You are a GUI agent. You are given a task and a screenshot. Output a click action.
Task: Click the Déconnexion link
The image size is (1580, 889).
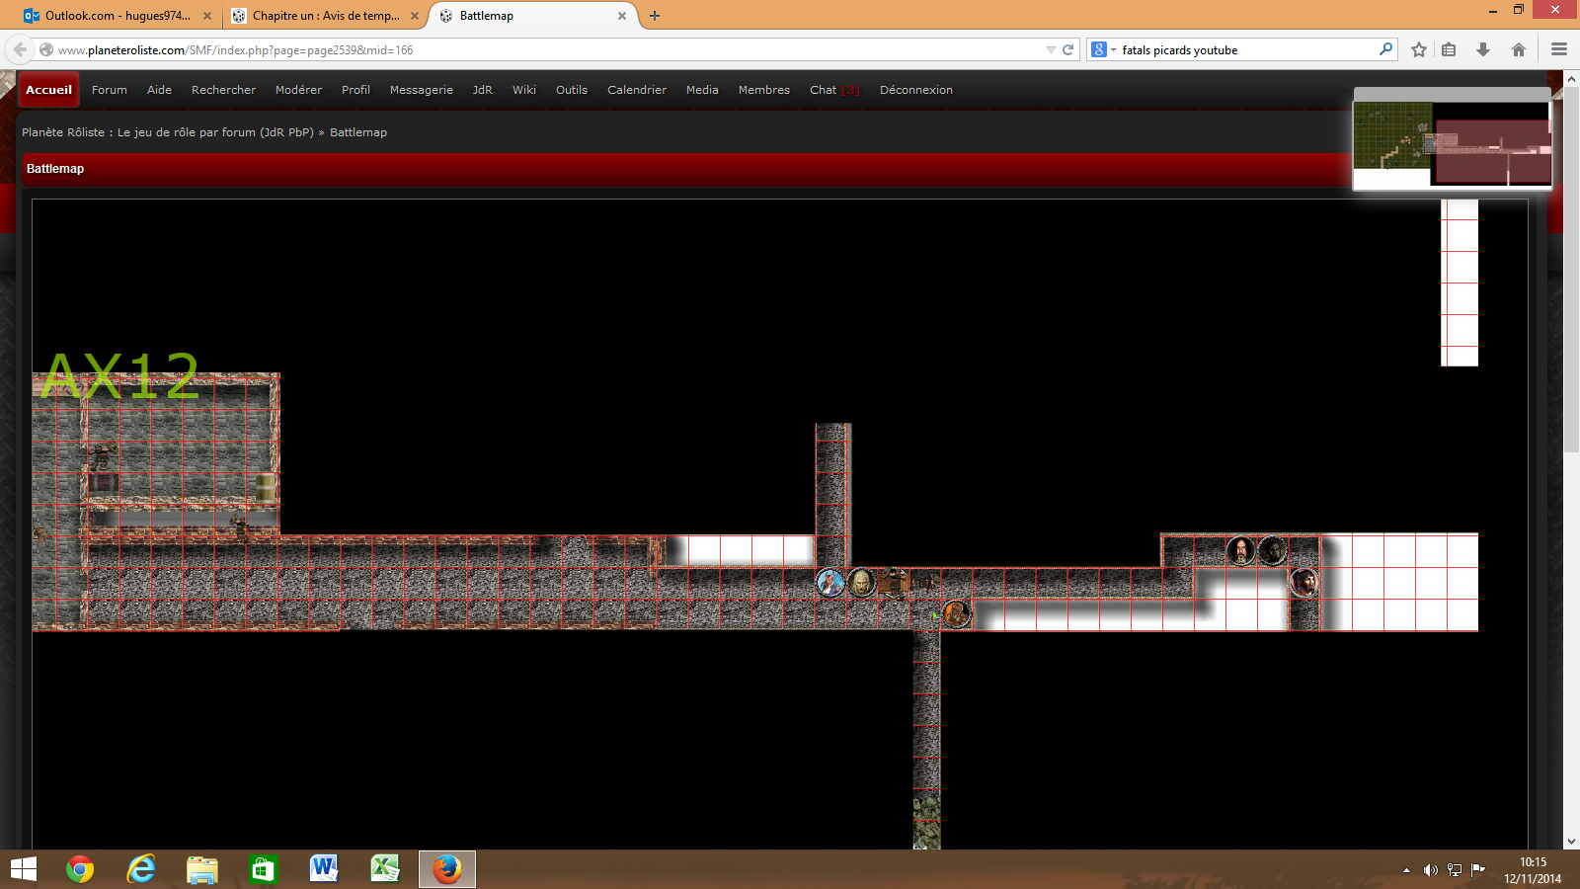pos(915,90)
